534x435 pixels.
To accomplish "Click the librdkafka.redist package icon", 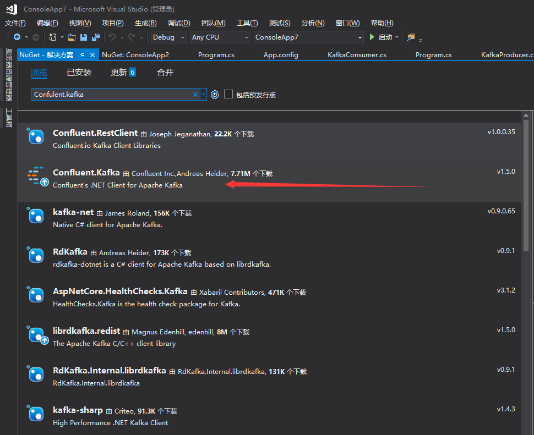I will click(x=36, y=334).
